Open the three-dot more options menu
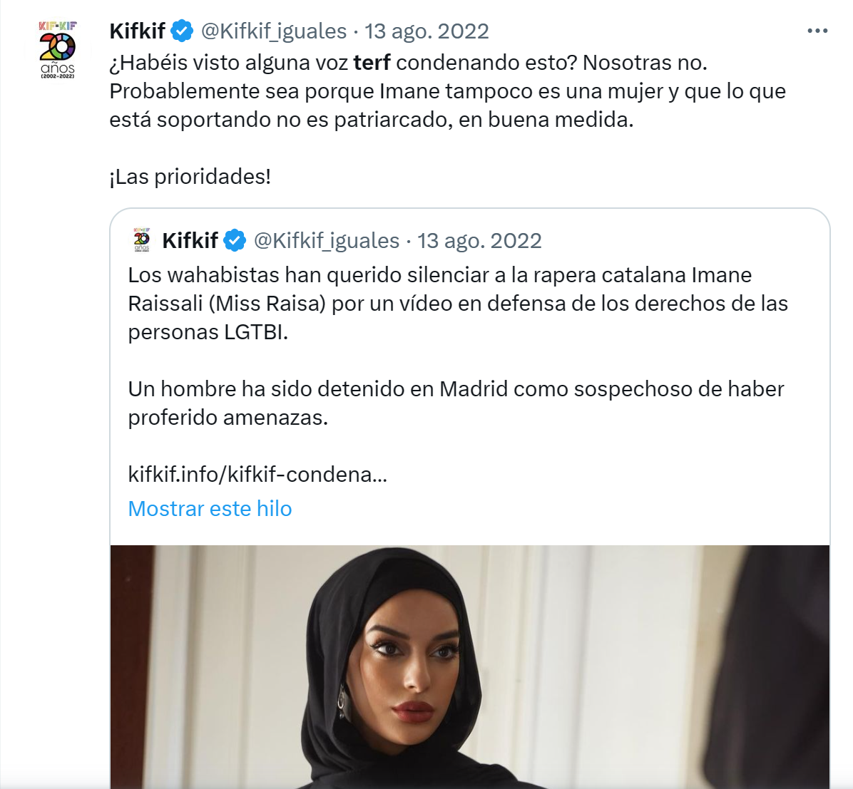The image size is (853, 789). [817, 31]
